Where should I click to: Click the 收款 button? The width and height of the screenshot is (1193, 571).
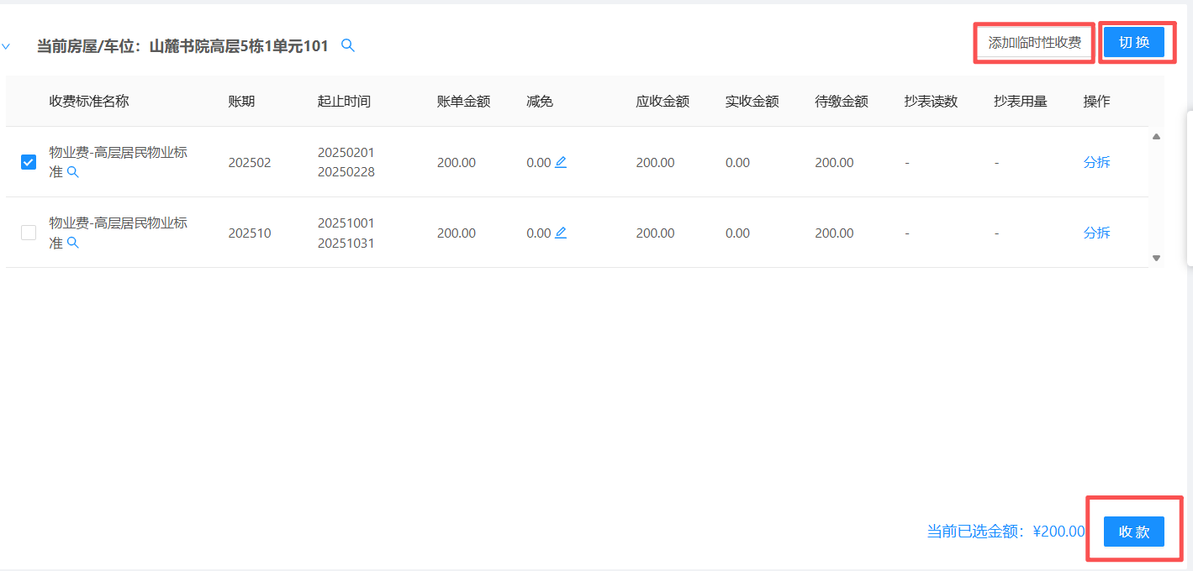tap(1133, 532)
